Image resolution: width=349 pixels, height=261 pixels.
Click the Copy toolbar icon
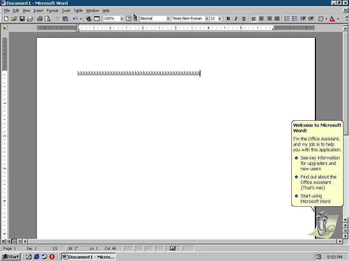click(57, 19)
